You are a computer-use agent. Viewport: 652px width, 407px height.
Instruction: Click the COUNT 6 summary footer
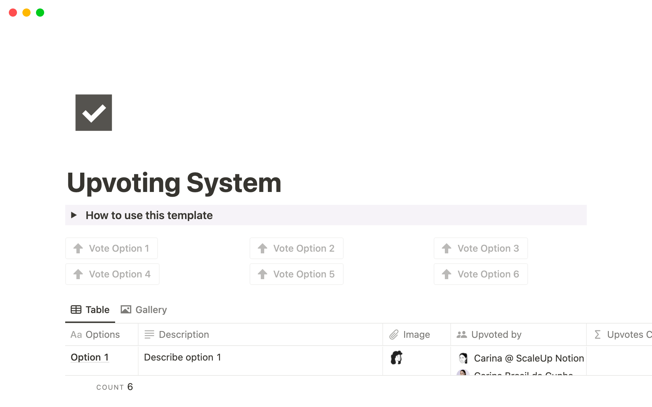(114, 387)
